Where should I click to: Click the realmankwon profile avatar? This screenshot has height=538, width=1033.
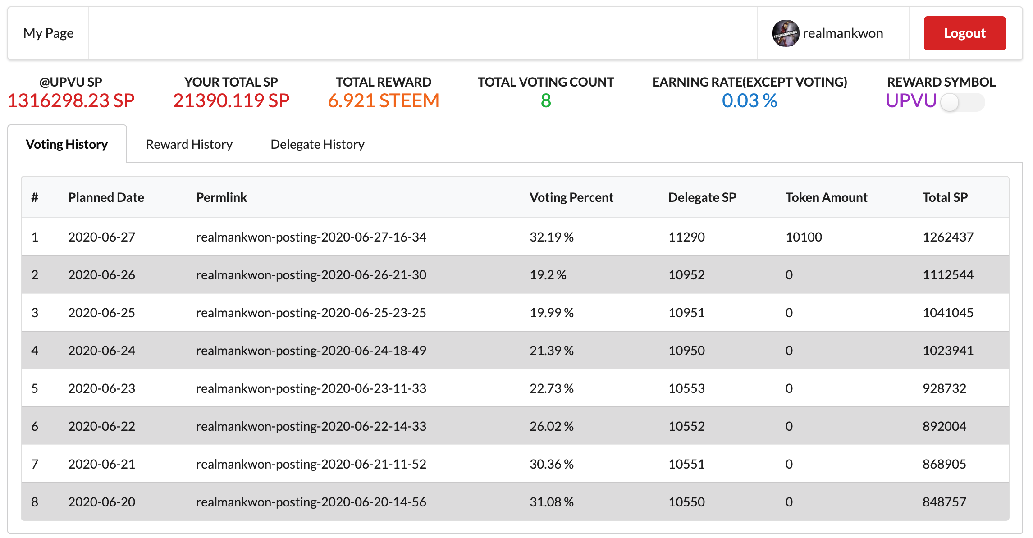786,33
